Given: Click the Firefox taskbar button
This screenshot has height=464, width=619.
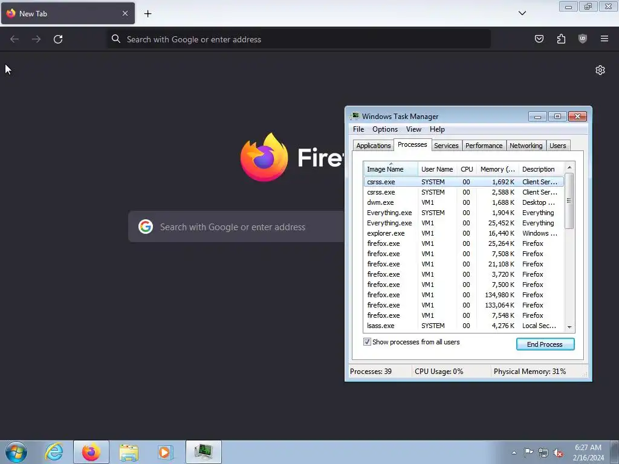Looking at the screenshot, I should point(91,452).
